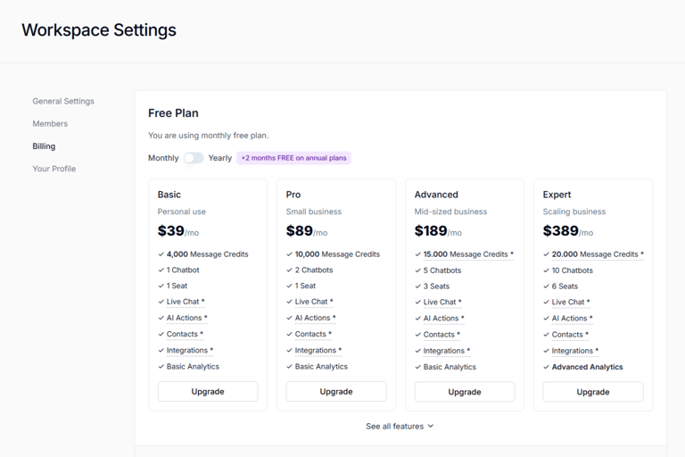Click Contacts feature in Advanced plan
The image size is (685, 457).
coord(442,335)
